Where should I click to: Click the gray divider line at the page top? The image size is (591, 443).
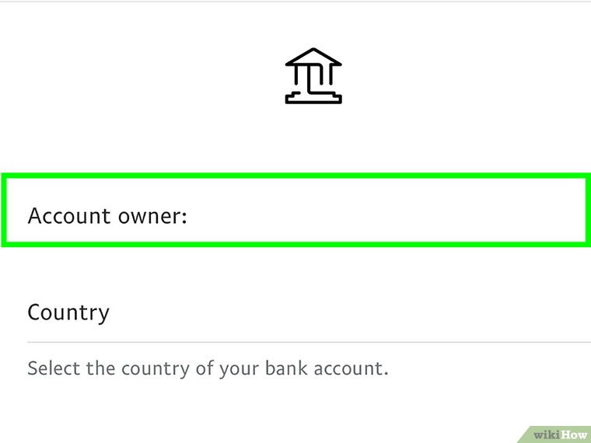click(x=295, y=2)
